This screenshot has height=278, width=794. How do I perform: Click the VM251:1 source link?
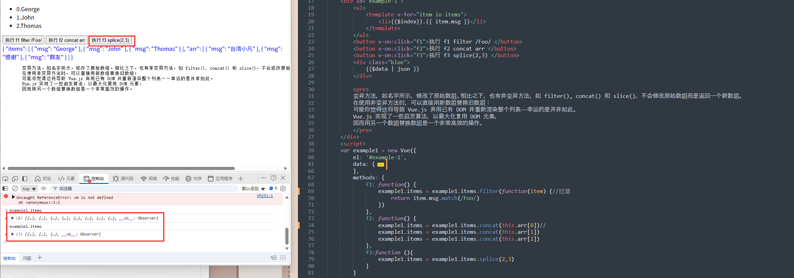pos(265,196)
